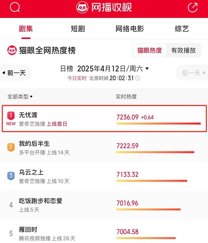Image resolution: width=208 pixels, height=243 pixels.
Task: Switch to the 短剧 tab
Action: click(x=78, y=29)
